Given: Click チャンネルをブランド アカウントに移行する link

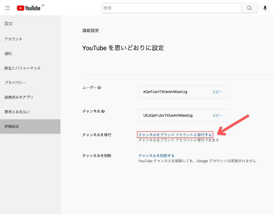Looking at the screenshot, I should (x=175, y=135).
